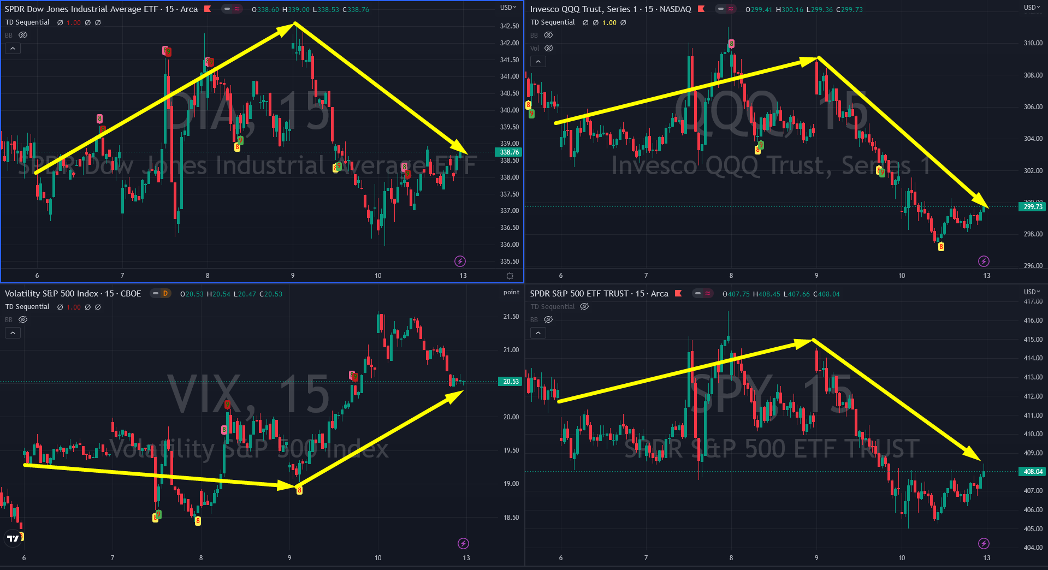Click date 10 on VIX chart time axis
The height and width of the screenshot is (570, 1048).
tap(378, 558)
